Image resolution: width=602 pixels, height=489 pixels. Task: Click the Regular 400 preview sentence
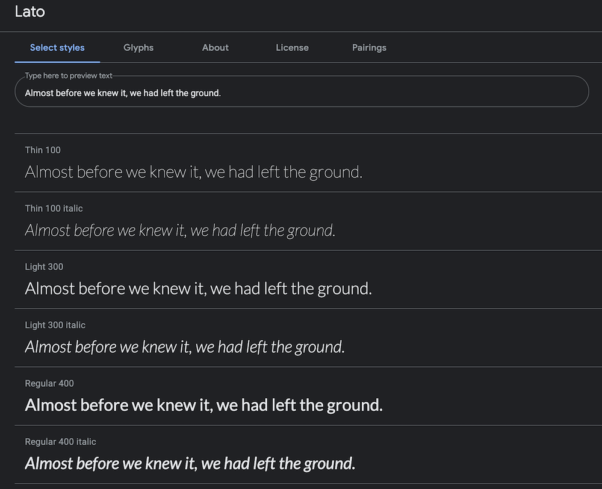coord(203,405)
